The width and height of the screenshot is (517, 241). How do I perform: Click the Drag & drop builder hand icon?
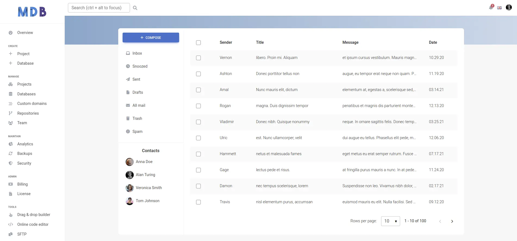coord(11,215)
